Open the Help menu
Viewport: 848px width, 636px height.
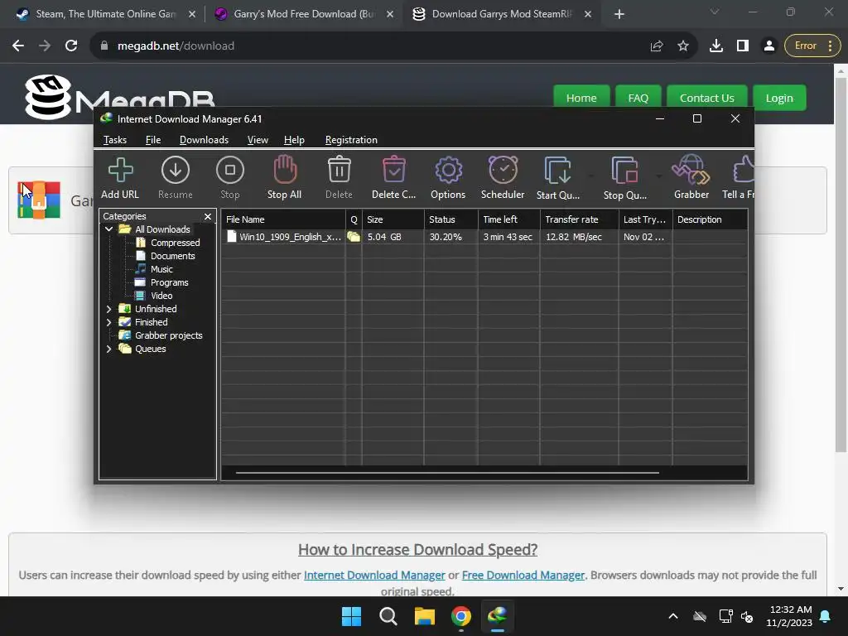click(x=294, y=140)
